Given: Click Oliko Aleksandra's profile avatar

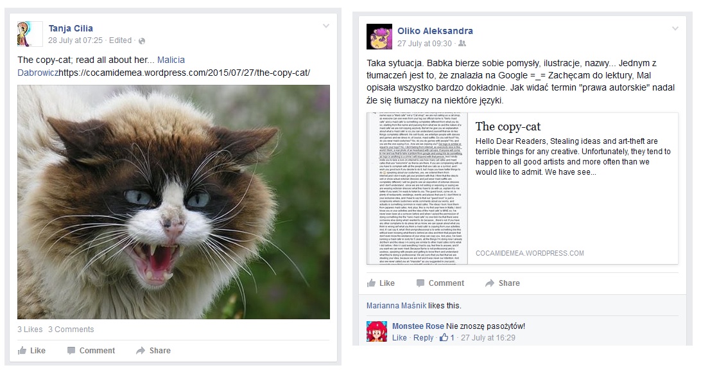Looking at the screenshot, I should tap(379, 37).
